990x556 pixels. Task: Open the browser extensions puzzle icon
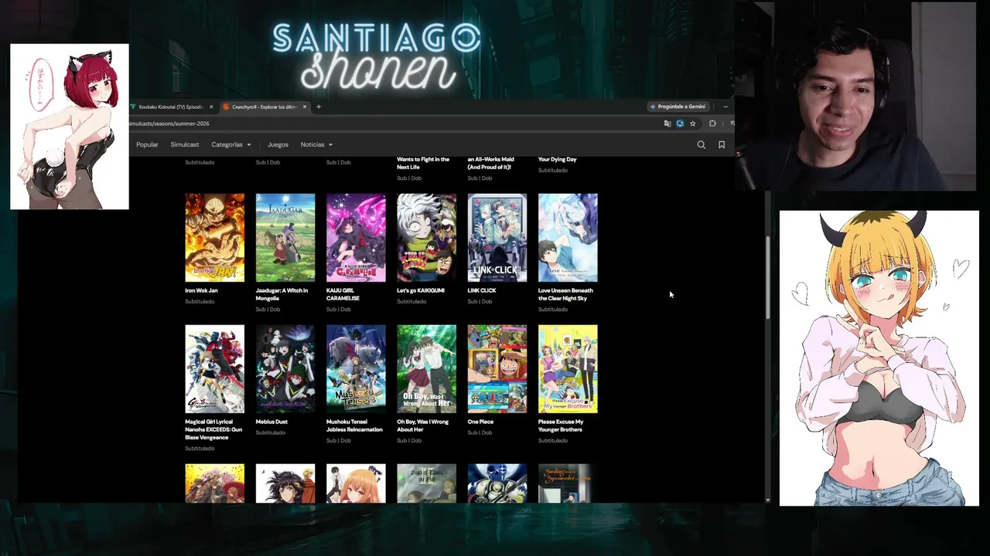(x=712, y=124)
